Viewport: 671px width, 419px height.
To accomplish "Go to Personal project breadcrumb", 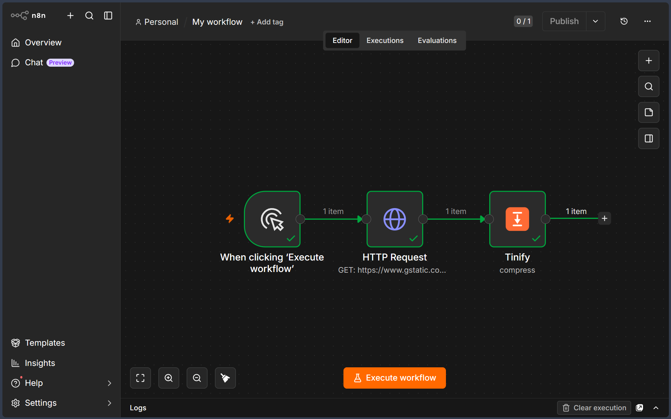I will coord(157,22).
